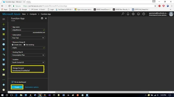Go back with browser back arrow
The image size is (174, 97).
[2, 6]
